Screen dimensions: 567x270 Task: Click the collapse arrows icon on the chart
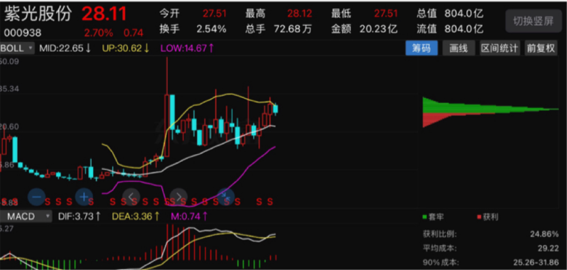point(226,196)
